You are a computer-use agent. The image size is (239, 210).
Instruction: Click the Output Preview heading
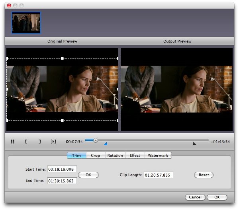pos(177,41)
